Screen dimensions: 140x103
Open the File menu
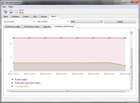tap(4, 7)
